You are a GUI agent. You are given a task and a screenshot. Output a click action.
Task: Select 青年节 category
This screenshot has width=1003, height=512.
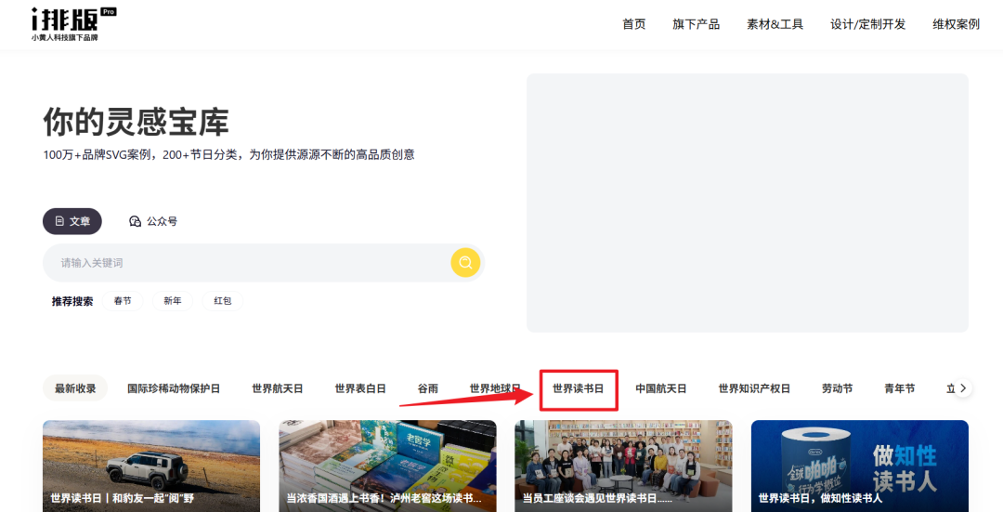click(x=899, y=388)
